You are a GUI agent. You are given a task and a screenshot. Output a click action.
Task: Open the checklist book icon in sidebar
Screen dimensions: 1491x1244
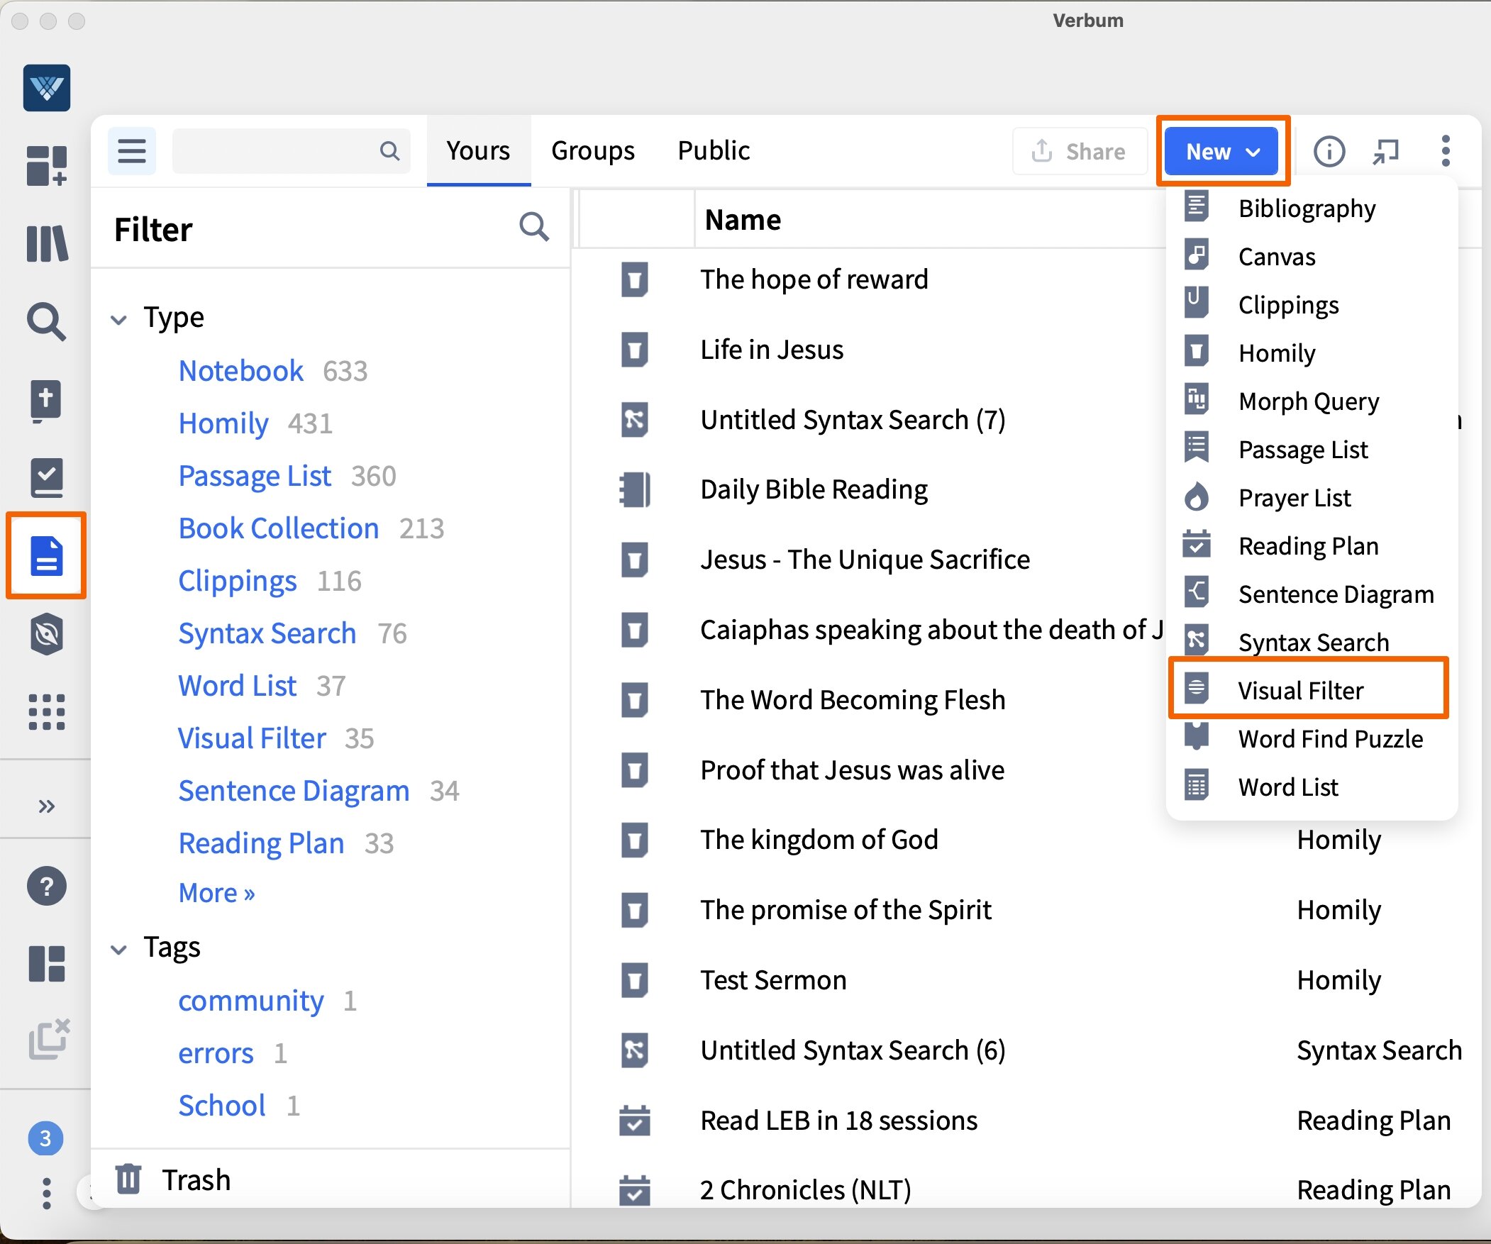coord(47,477)
